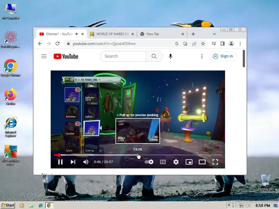Open the Action Center flag icon
279x209 pixels.
point(235,205)
